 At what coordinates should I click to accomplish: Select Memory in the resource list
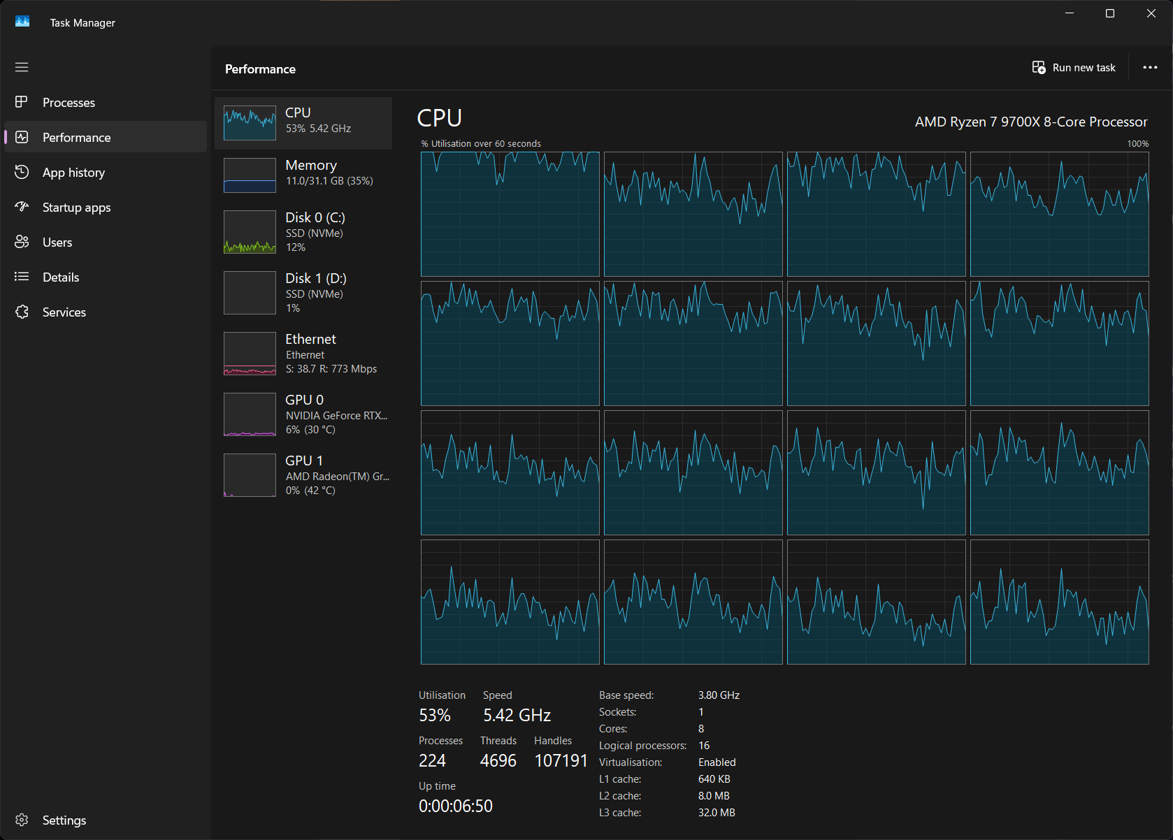point(303,175)
